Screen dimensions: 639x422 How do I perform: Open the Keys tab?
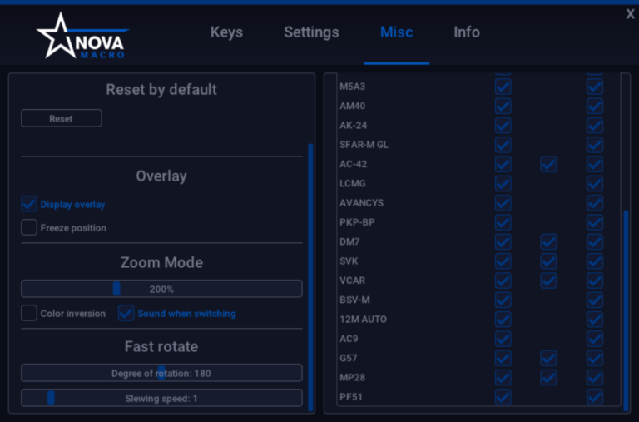226,32
